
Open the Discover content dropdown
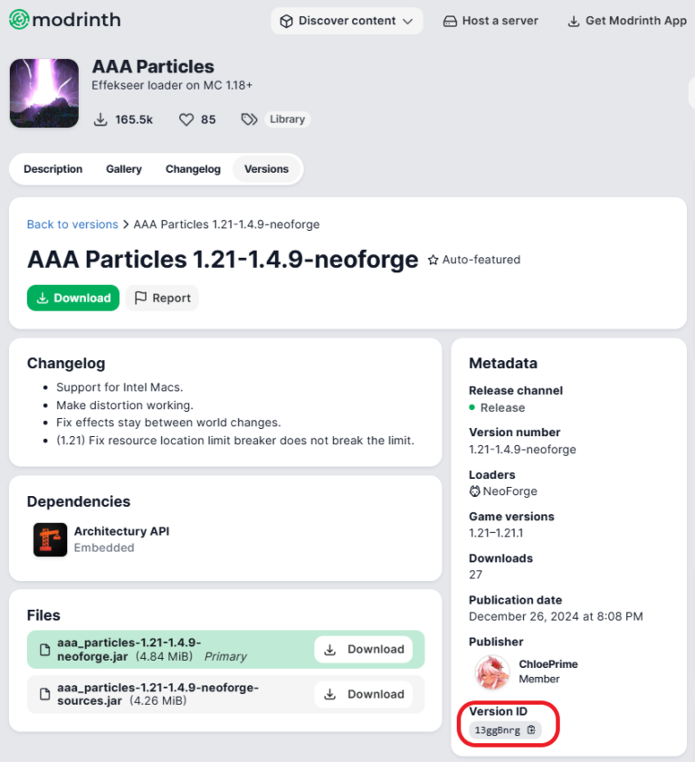pos(347,19)
